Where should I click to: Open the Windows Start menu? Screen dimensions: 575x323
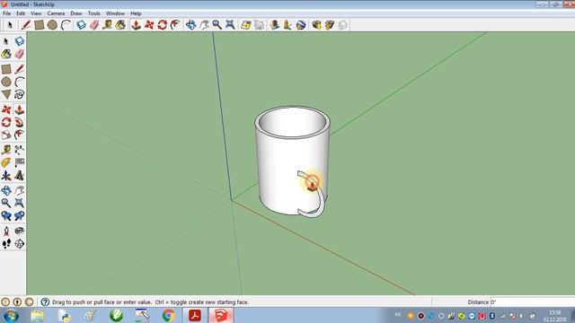point(11,316)
